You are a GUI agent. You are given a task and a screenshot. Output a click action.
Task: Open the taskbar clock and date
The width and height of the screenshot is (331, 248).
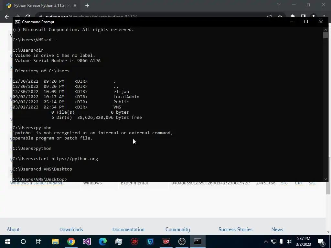pos(303,242)
